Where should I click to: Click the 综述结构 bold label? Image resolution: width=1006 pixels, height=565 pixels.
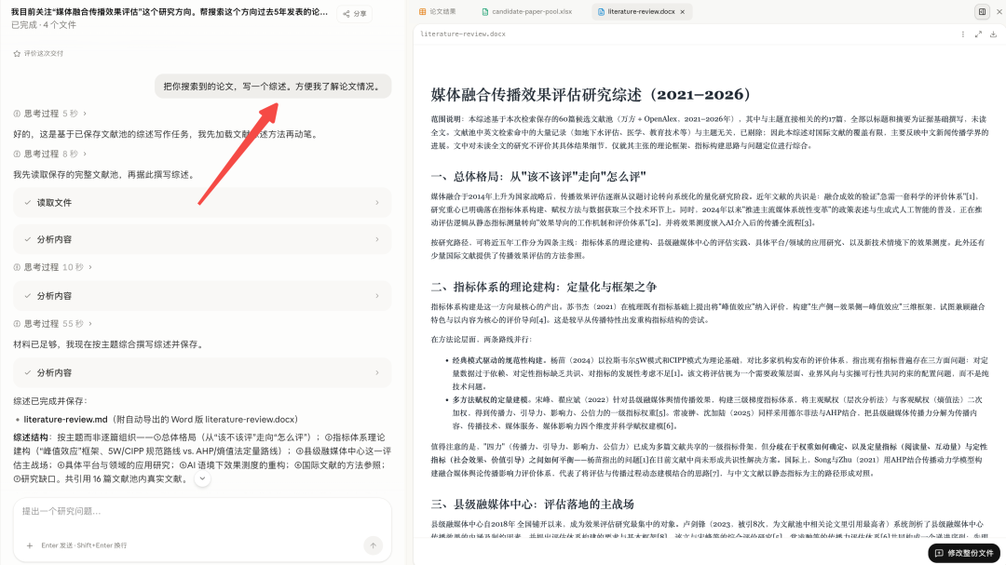click(x=31, y=437)
